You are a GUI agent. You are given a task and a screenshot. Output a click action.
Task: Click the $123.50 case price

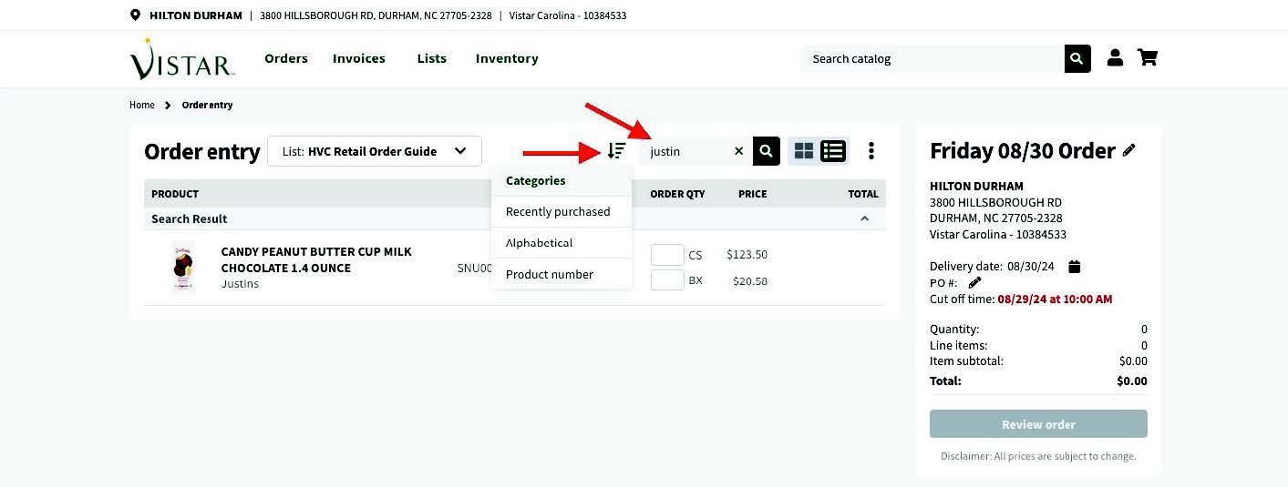pos(747,255)
